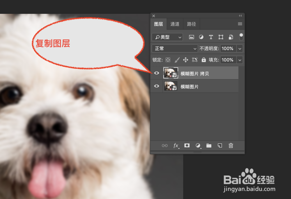Image resolution: width=291 pixels, height=199 pixels.
Task: Link the selected layers with the chain icon
Action: [165, 146]
